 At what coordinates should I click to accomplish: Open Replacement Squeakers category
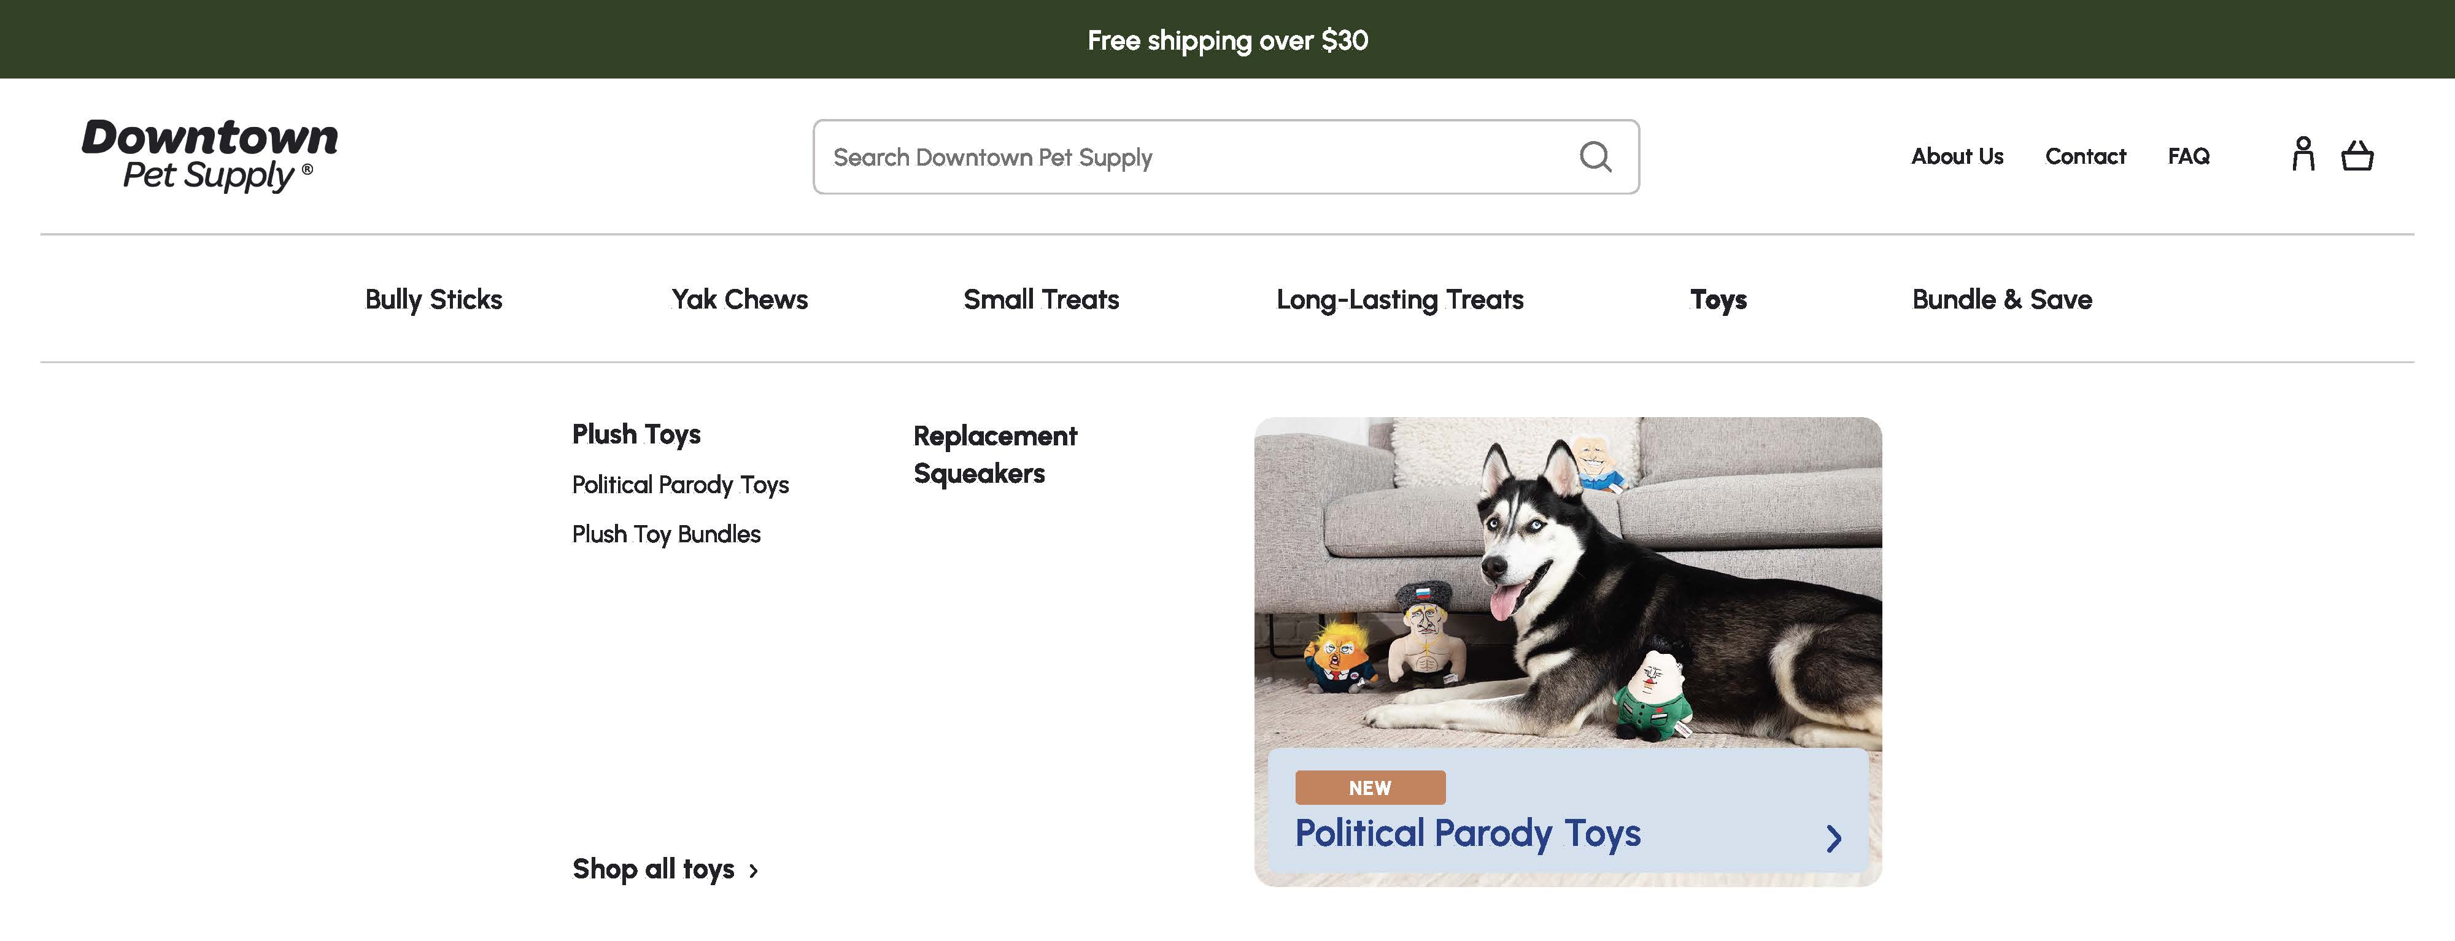[x=995, y=455]
